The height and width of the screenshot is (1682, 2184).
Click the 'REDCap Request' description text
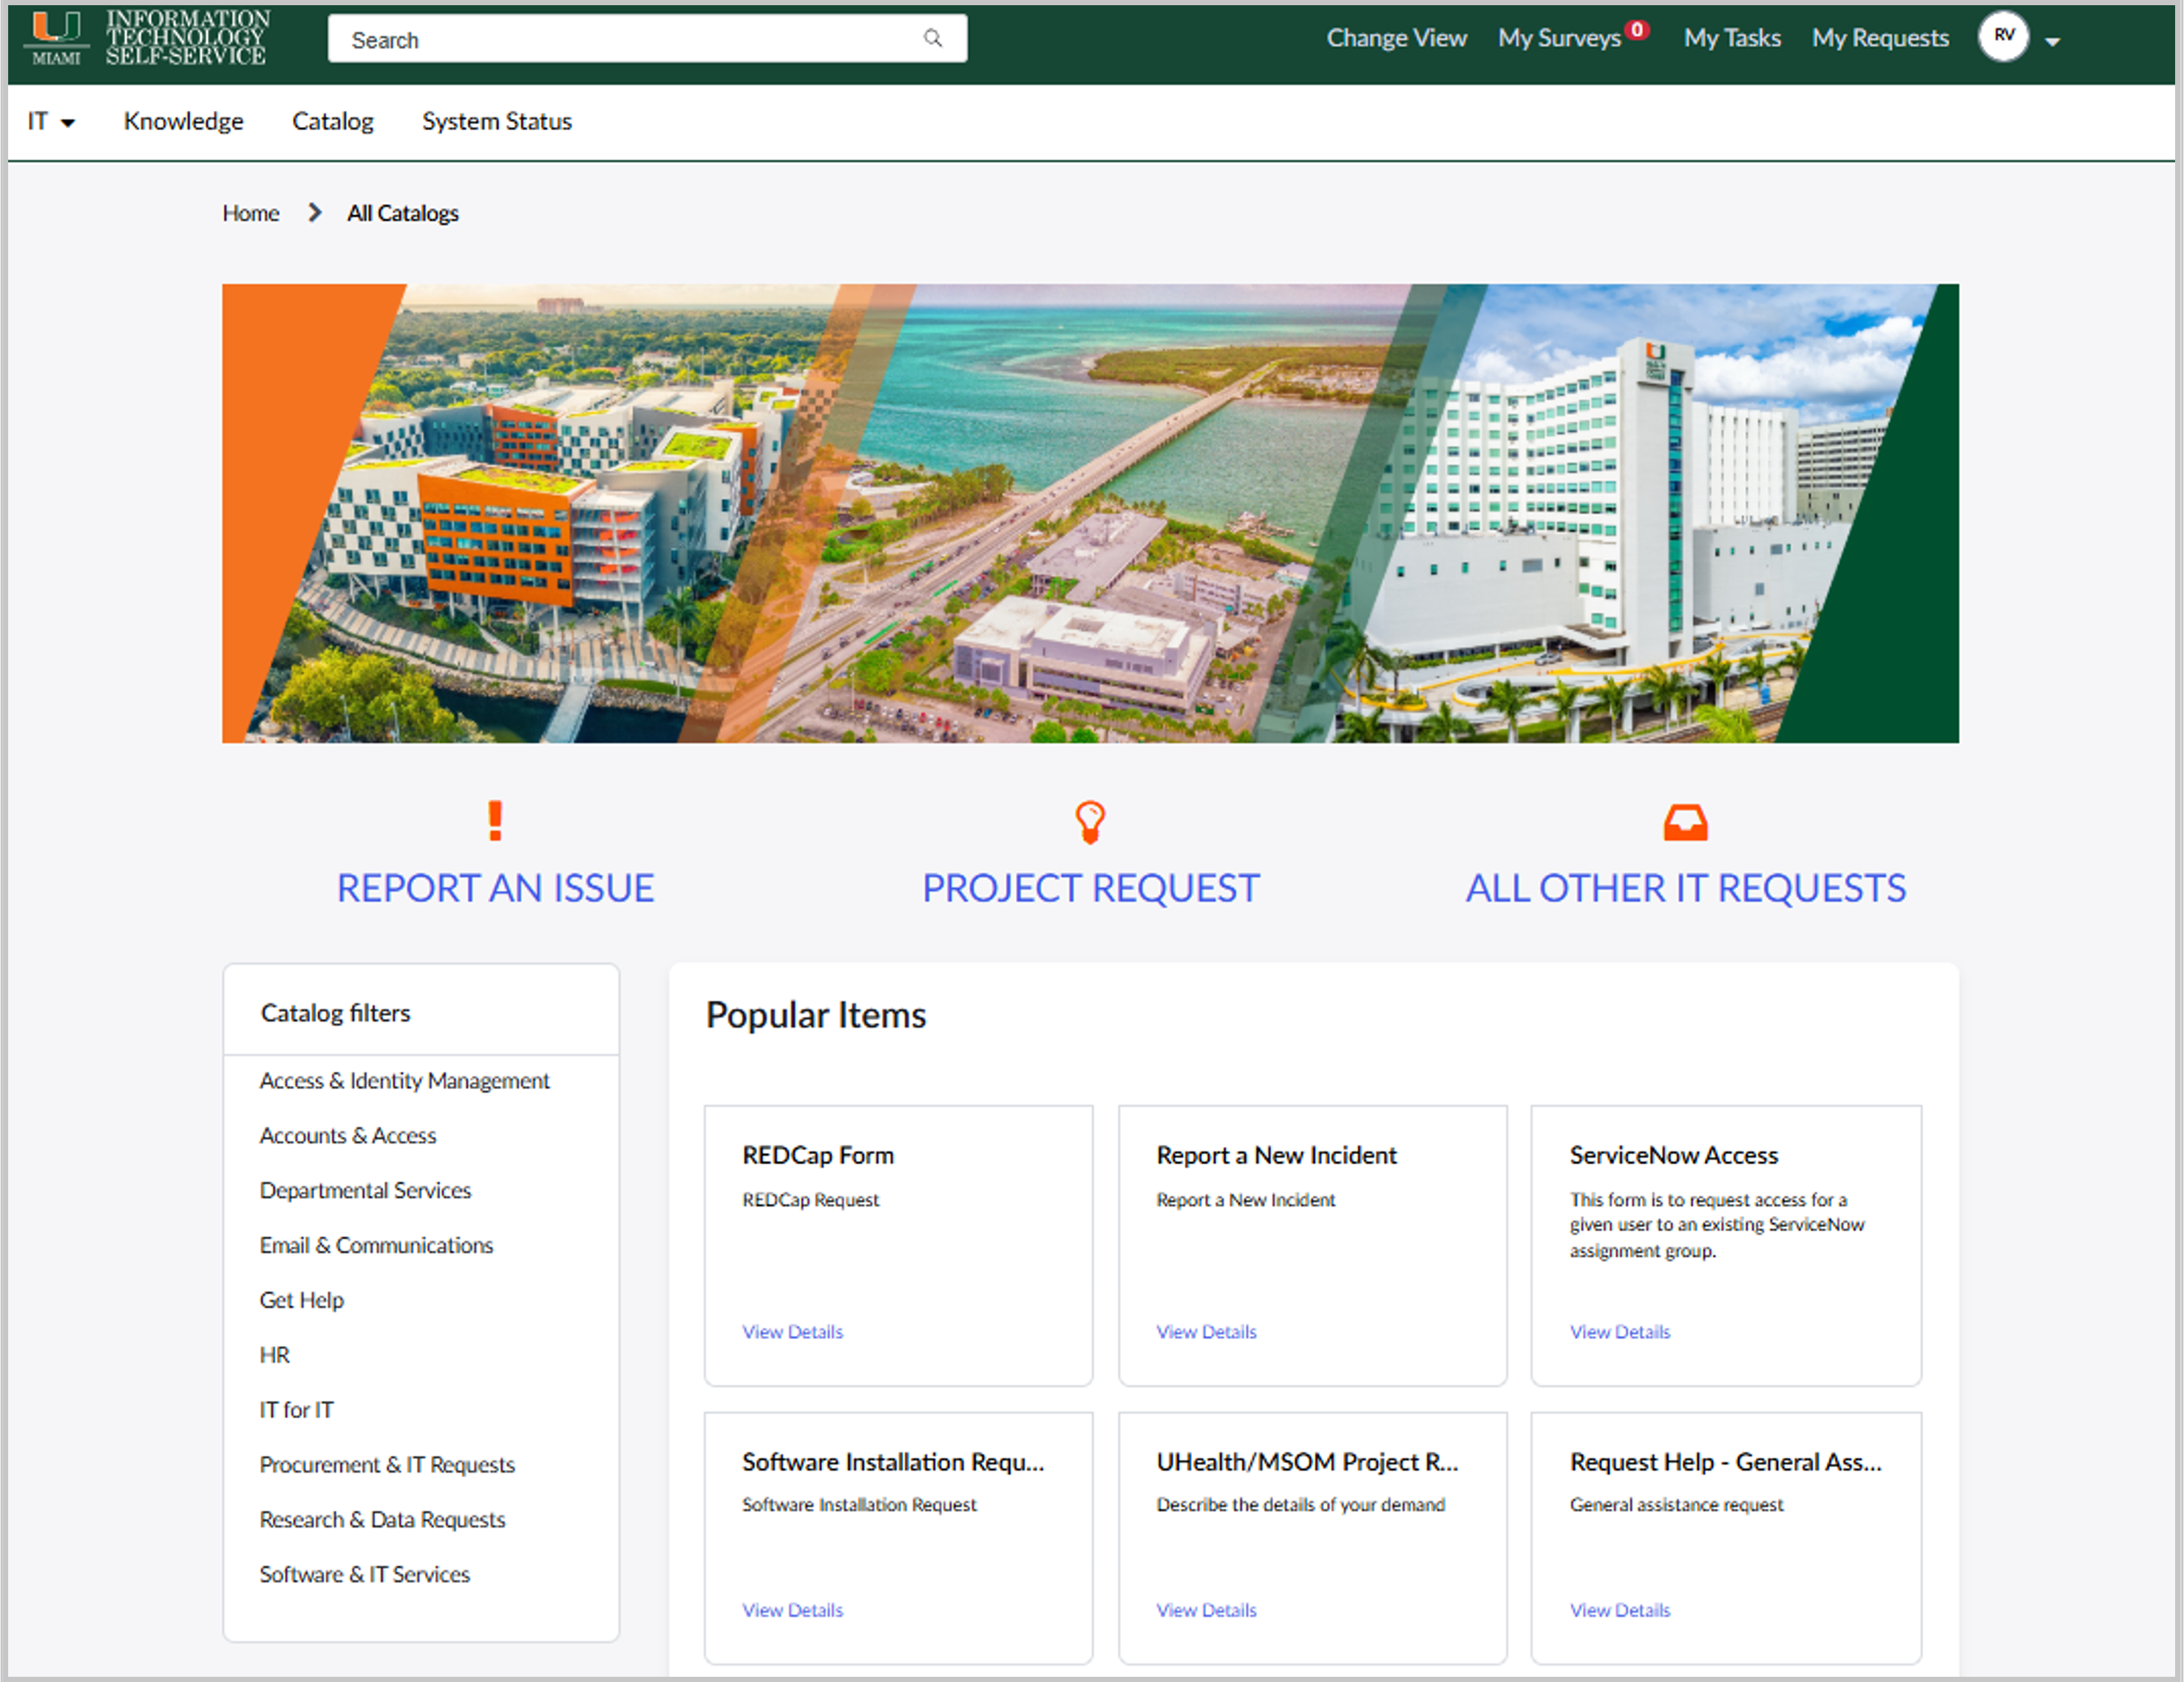810,1200
